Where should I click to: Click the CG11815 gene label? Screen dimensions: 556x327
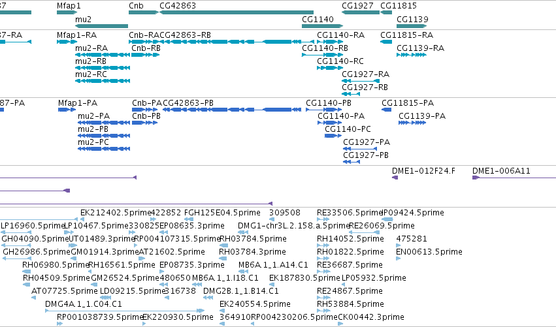point(398,6)
